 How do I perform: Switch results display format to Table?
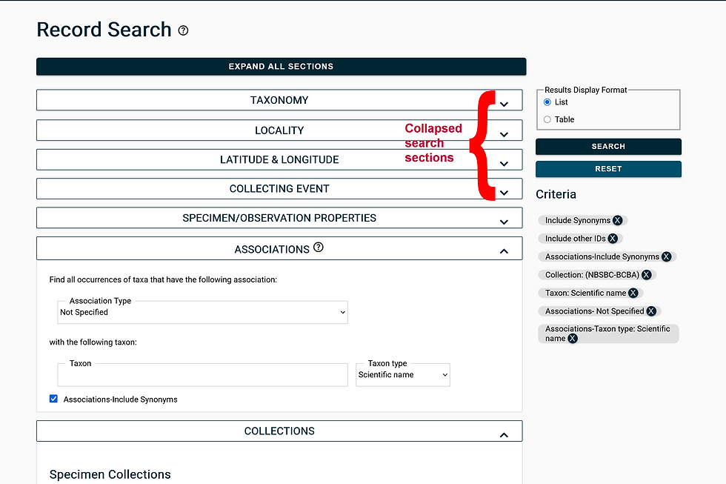[547, 119]
